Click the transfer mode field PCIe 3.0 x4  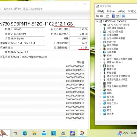coord(28,43)
